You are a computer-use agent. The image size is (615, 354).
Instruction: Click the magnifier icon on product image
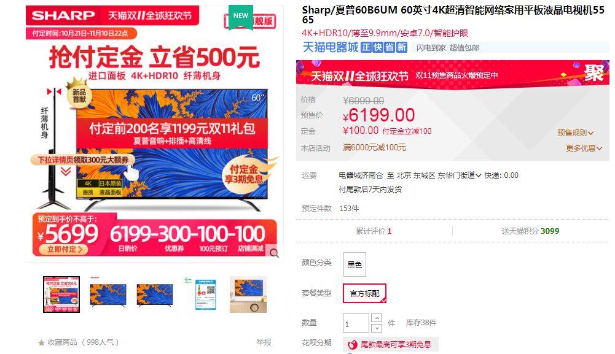pos(274,253)
